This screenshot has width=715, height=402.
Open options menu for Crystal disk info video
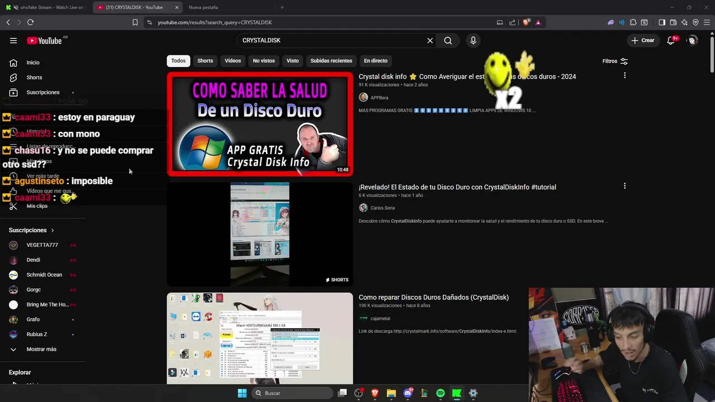(625, 75)
